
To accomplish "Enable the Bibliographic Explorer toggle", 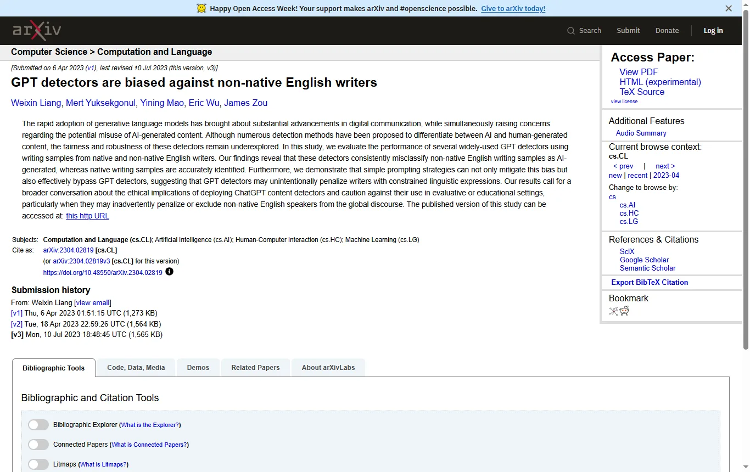I will point(38,425).
